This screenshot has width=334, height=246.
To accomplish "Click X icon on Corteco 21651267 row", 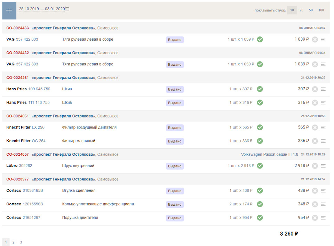I will [315, 218].
